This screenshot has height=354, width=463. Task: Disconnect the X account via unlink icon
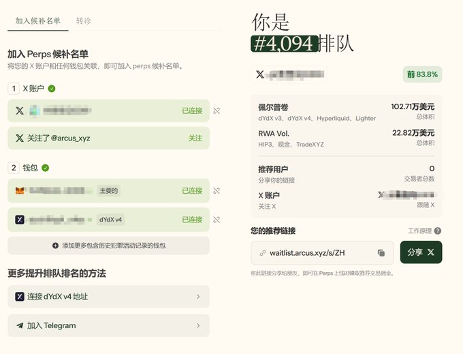(x=217, y=111)
